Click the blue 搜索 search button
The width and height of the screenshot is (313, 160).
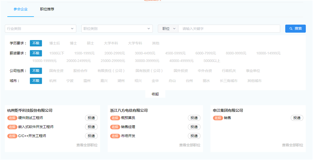pyautogui.click(x=295, y=29)
